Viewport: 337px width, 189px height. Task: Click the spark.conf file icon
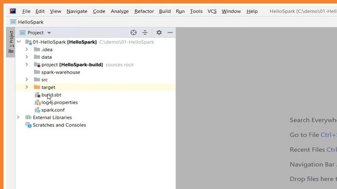37,110
